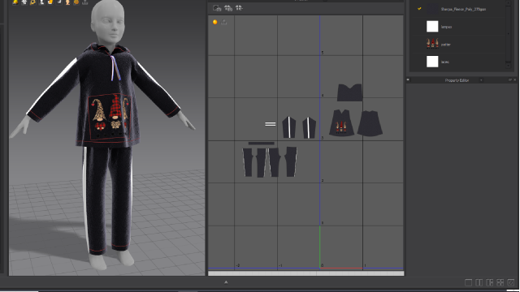Click the white avatar icon in 3D toolbar
520x292 pixels.
click(41, 2)
